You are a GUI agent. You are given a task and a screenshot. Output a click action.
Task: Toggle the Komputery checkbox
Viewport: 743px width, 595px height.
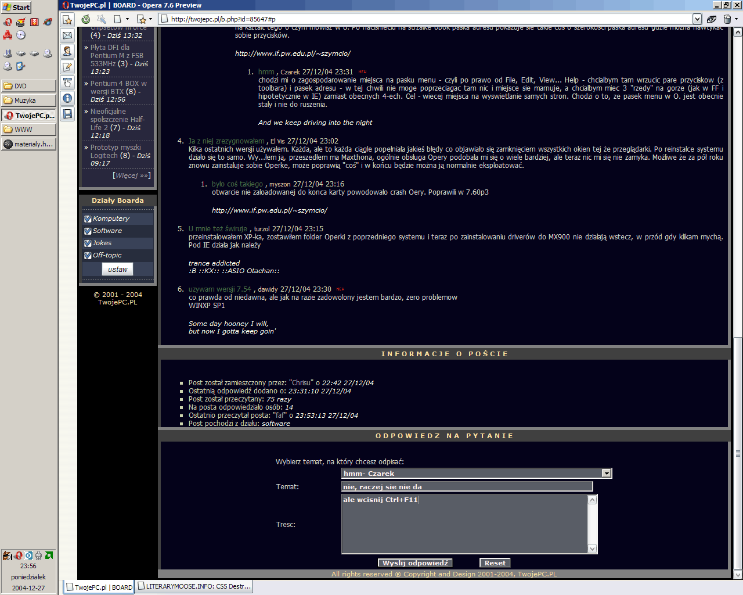(88, 219)
